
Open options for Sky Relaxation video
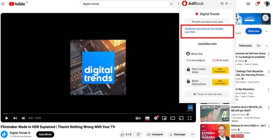click(x=269, y=89)
